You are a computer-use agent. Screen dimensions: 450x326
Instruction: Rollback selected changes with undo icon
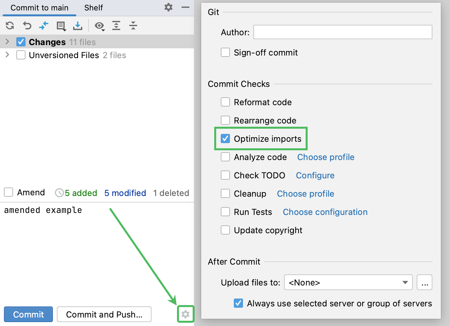pos(27,25)
